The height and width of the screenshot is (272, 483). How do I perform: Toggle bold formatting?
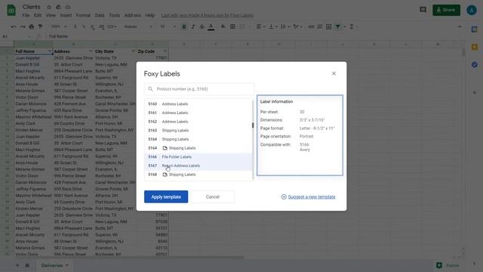[184, 27]
